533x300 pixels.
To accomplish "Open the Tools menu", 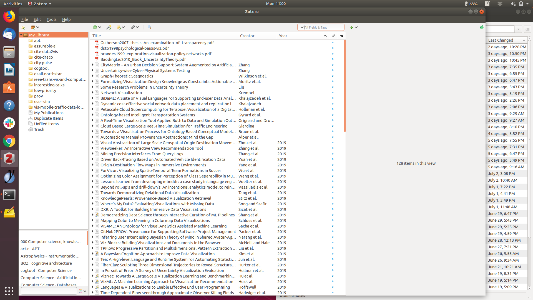I will pos(51,19).
